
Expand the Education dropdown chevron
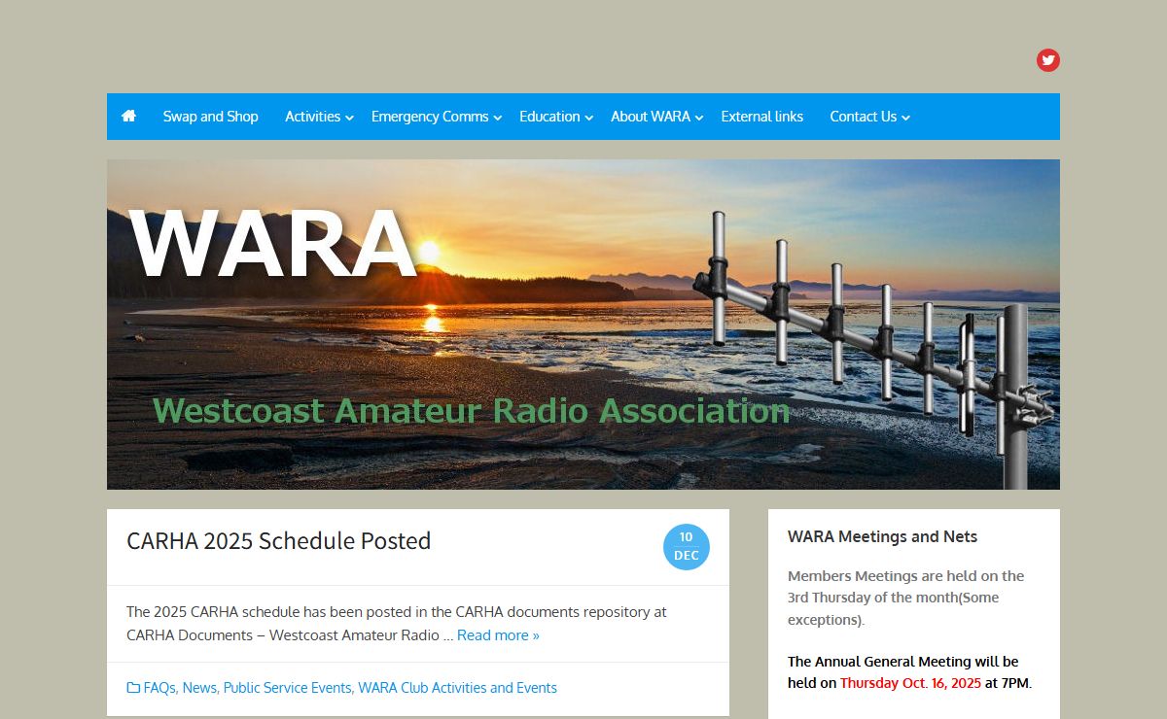(589, 118)
